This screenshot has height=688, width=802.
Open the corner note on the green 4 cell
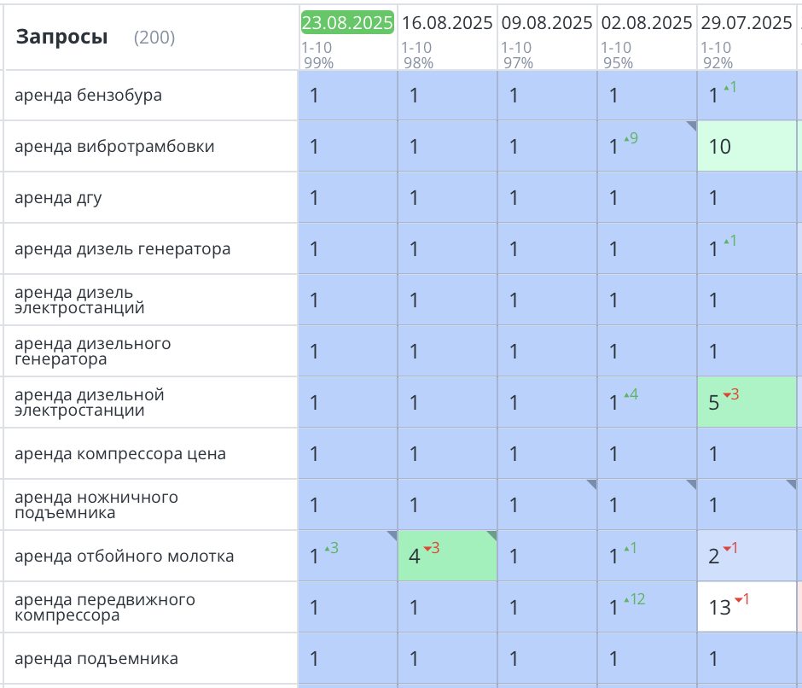point(492,534)
